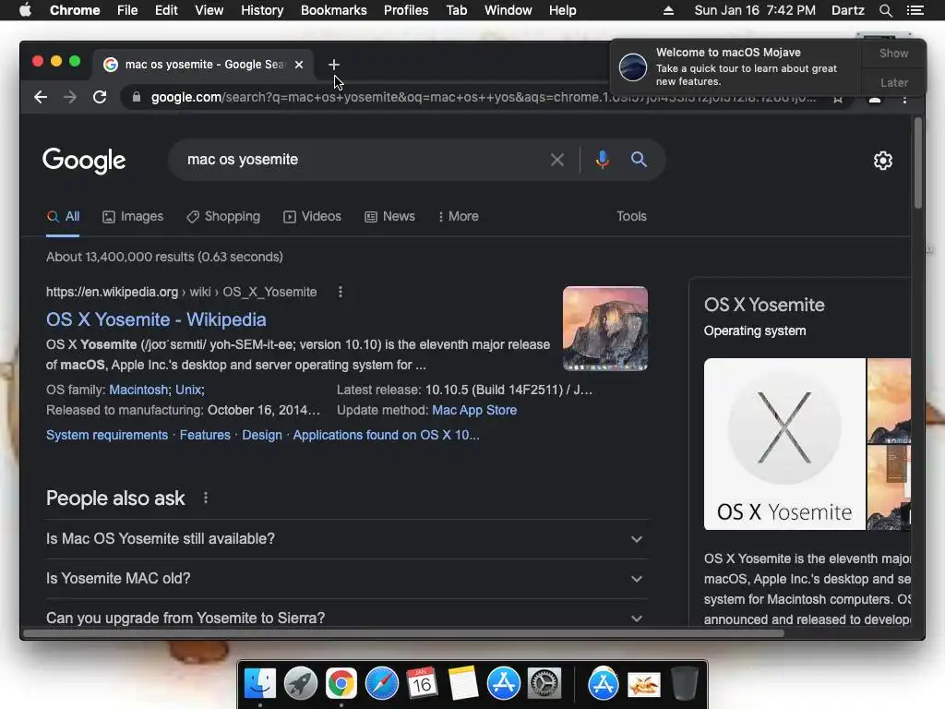Click the lock icon in the address bar
The height and width of the screenshot is (709, 945).
[137, 97]
